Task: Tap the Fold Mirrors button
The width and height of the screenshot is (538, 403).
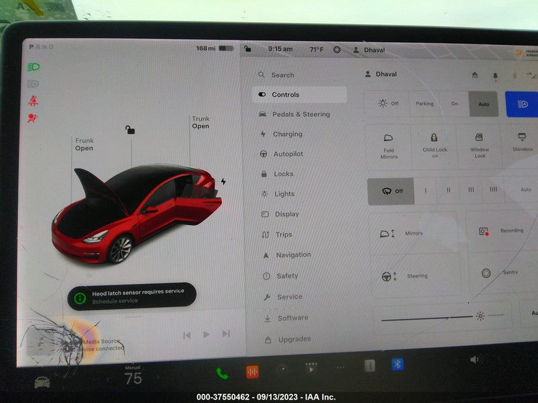Action: [x=389, y=146]
